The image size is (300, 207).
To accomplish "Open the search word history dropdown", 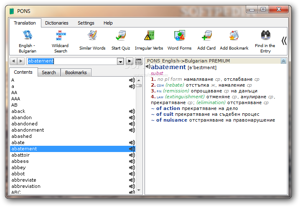I will point(120,61).
